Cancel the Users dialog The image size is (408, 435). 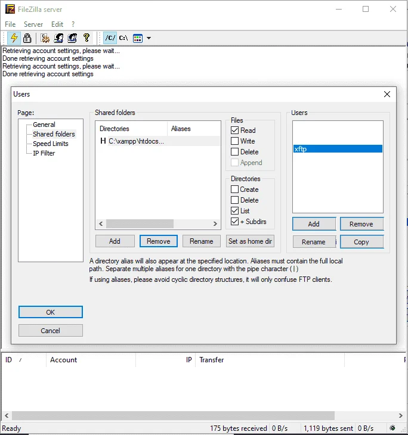51,331
